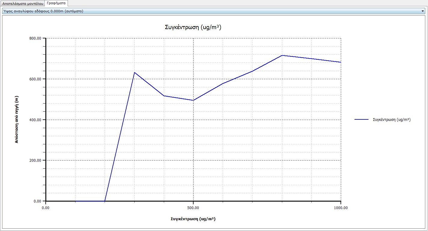This screenshot has width=428, height=231.
Task: Click the curve's dip at 500.00
Action: [193, 100]
